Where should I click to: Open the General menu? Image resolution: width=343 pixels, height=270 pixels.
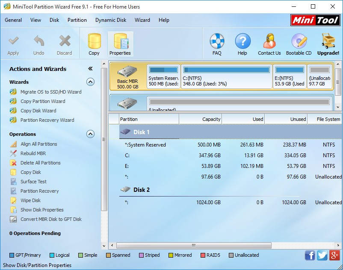click(x=13, y=20)
